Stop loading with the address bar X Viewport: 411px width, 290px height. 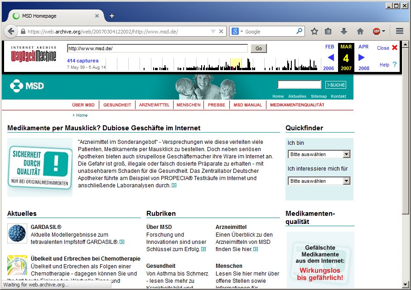221,31
